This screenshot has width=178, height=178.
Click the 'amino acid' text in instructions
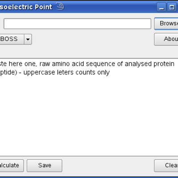[x=68, y=64]
